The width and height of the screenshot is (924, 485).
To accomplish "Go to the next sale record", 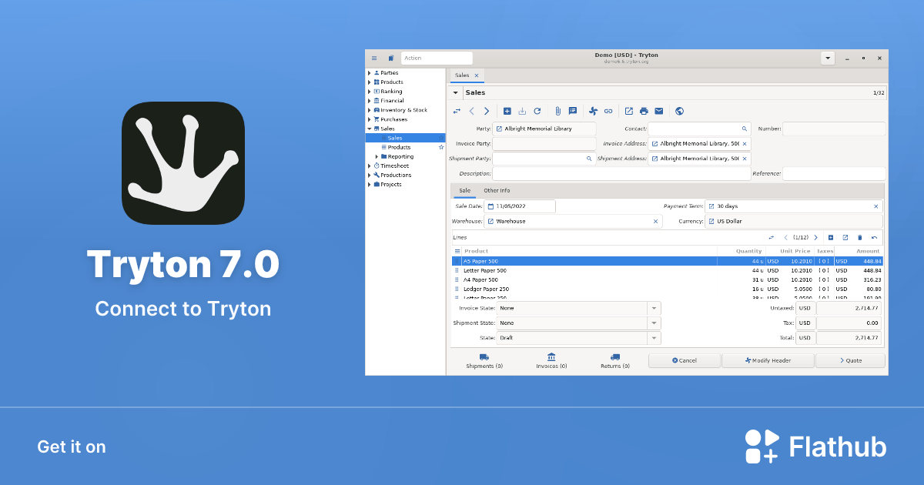I will (x=487, y=111).
